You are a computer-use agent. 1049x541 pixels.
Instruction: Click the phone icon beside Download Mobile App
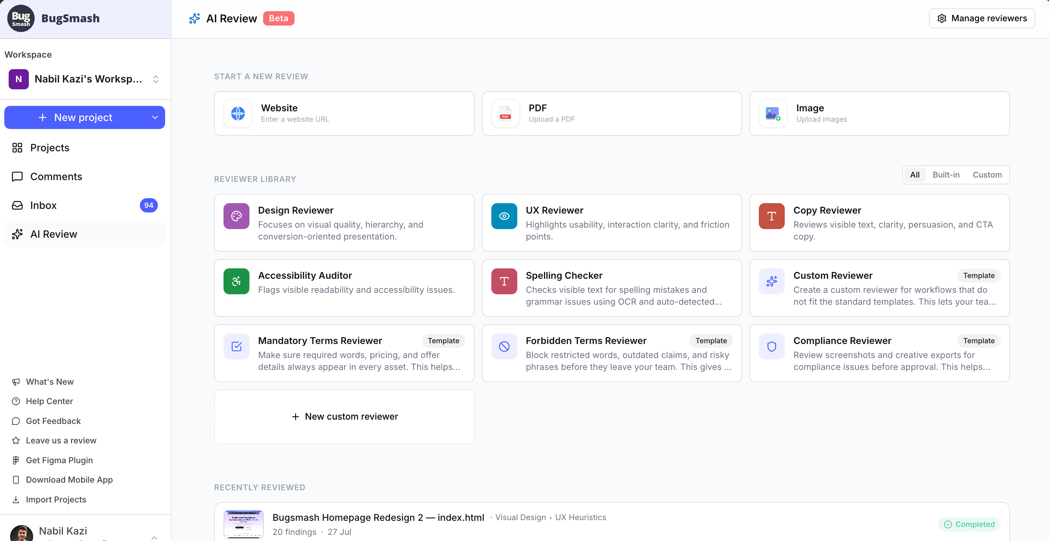pos(16,479)
